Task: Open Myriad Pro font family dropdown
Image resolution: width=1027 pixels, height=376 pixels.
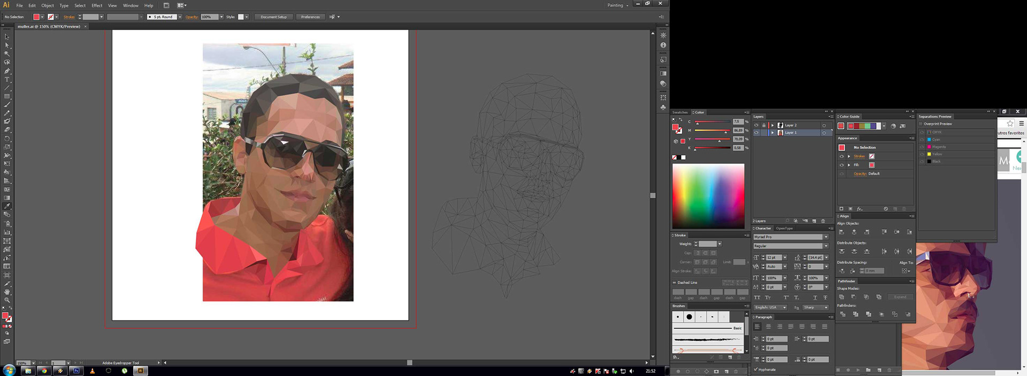Action: point(826,237)
